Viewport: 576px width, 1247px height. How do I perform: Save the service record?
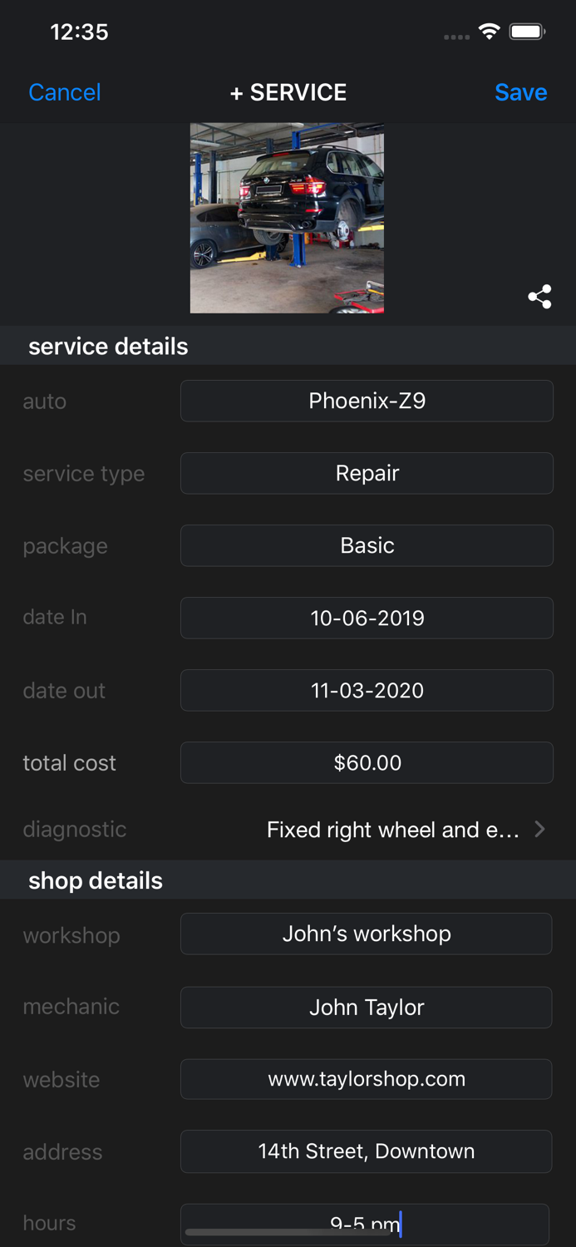click(x=521, y=92)
